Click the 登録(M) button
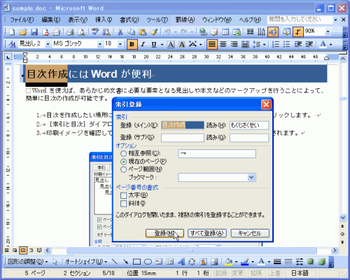 click(x=164, y=233)
